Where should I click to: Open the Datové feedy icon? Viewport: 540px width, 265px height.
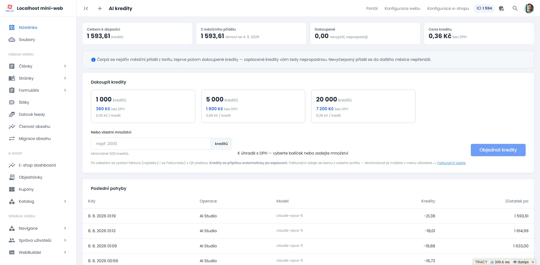click(12, 114)
